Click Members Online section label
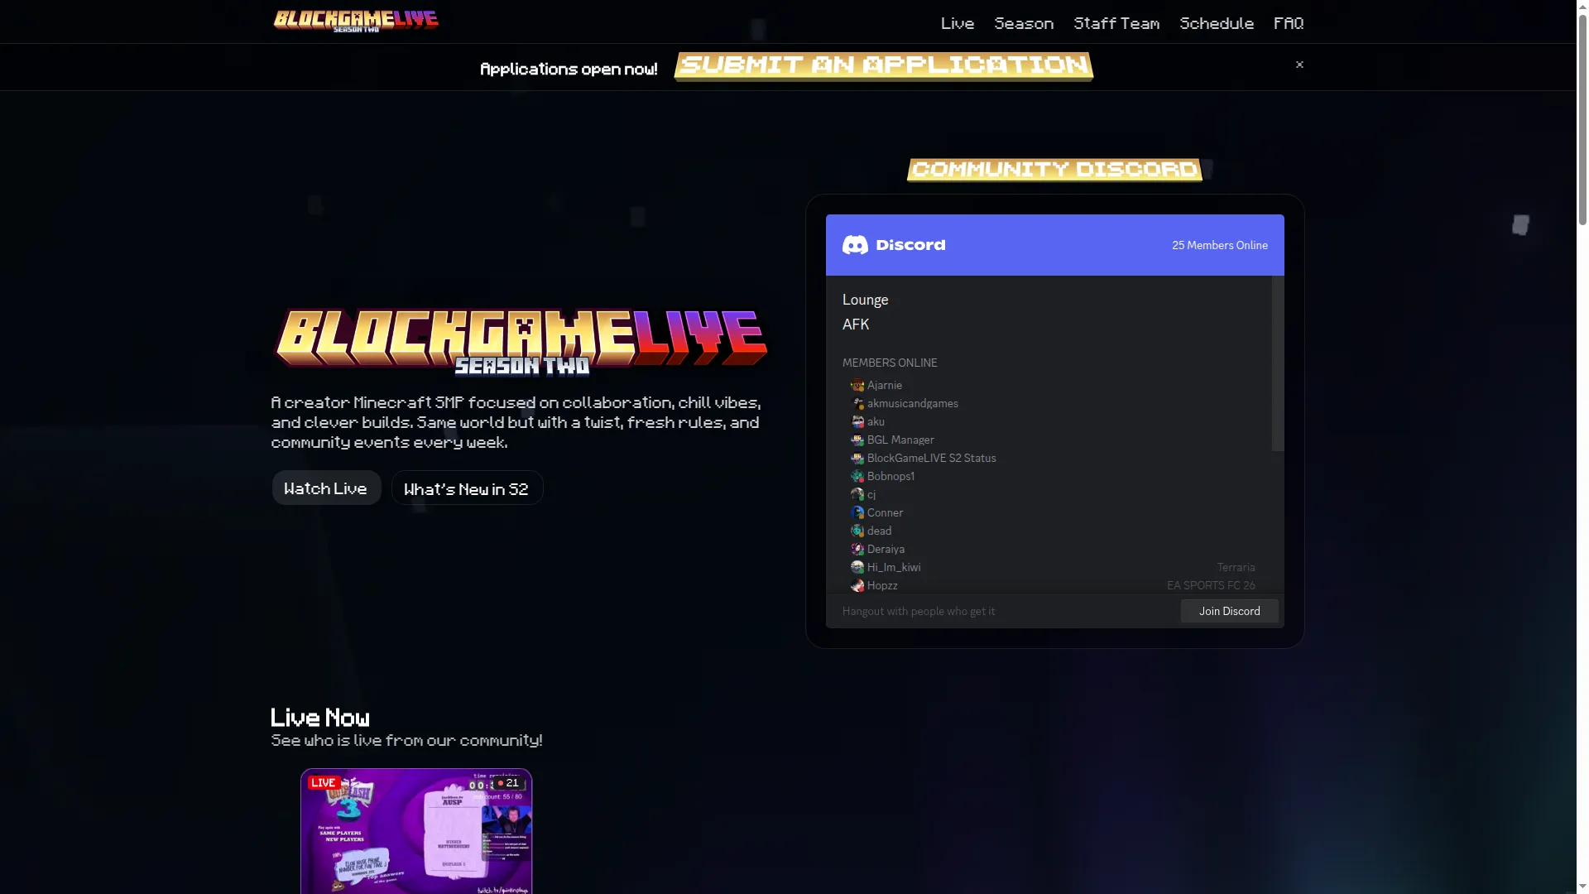The image size is (1589, 894). pyautogui.click(x=890, y=363)
